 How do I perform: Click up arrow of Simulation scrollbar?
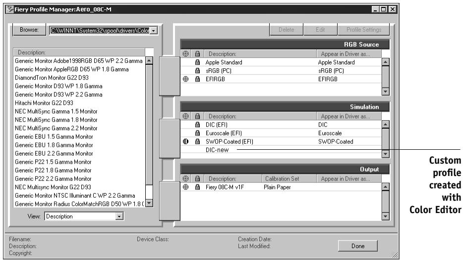tap(385, 124)
